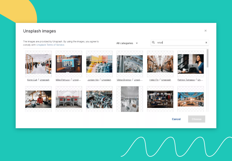Select the shopping arcade photo by Heidi Fin

160,64
